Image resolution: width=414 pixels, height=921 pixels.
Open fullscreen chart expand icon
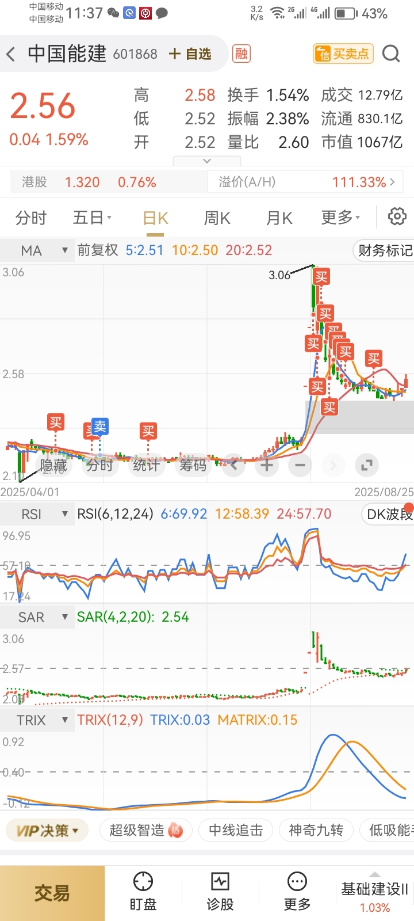pyautogui.click(x=366, y=465)
